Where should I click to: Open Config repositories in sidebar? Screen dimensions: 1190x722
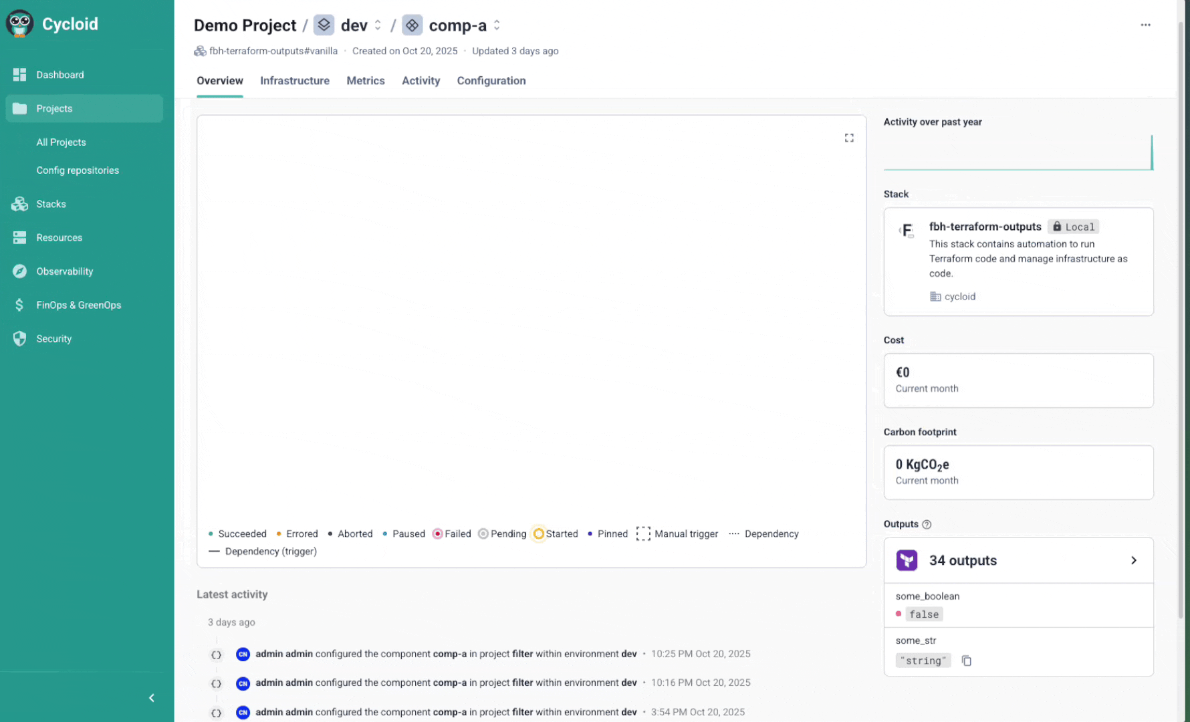[x=78, y=170]
